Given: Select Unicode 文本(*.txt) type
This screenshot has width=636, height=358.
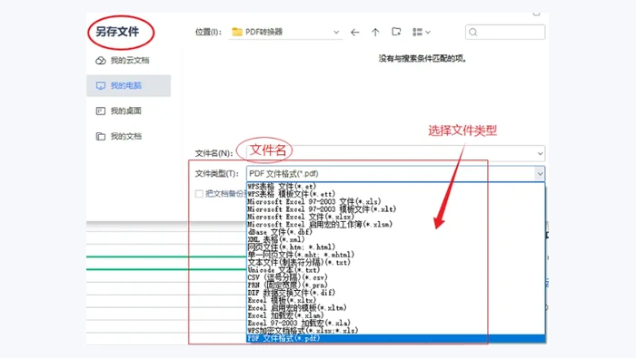Looking at the screenshot, I should click(x=395, y=270).
